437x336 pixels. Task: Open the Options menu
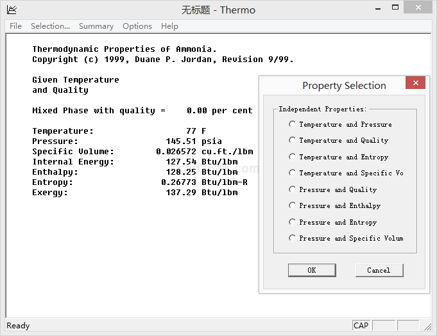tap(137, 26)
